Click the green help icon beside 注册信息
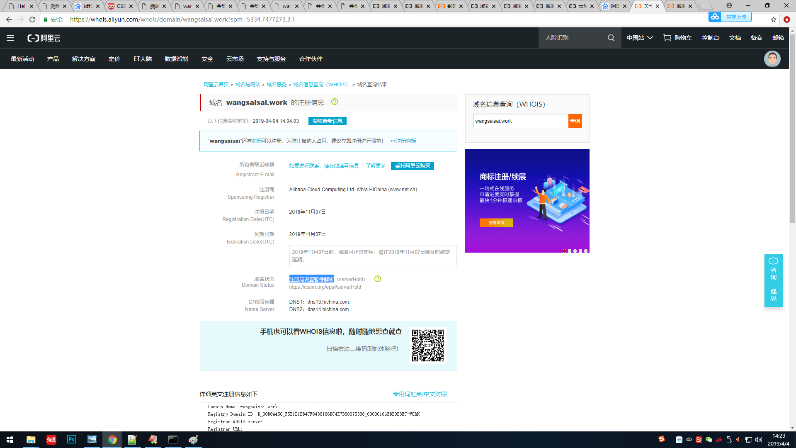Screen dimensions: 796x448 click(x=335, y=102)
